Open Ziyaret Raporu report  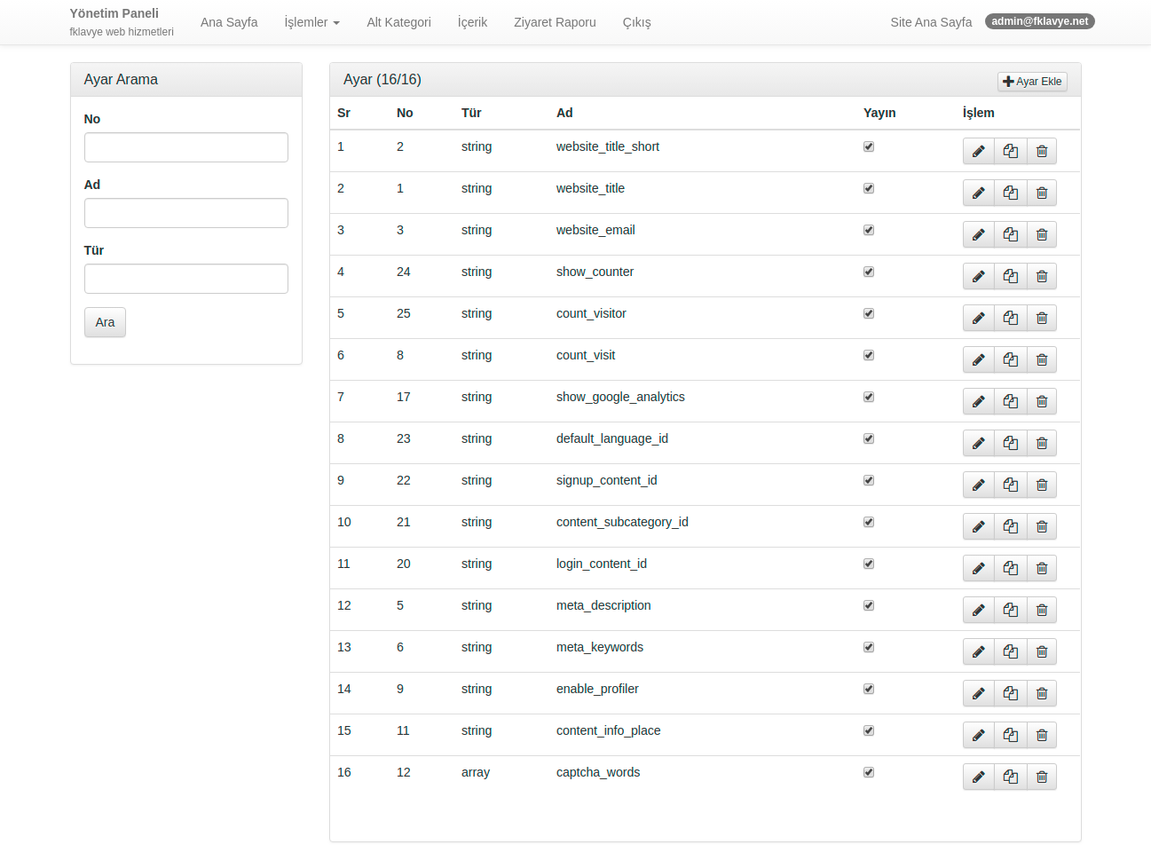click(555, 22)
